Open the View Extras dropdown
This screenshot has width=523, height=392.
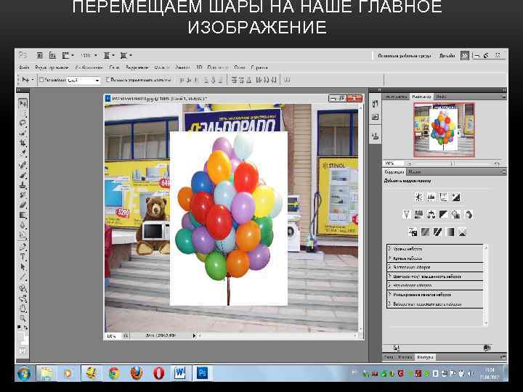(68, 55)
